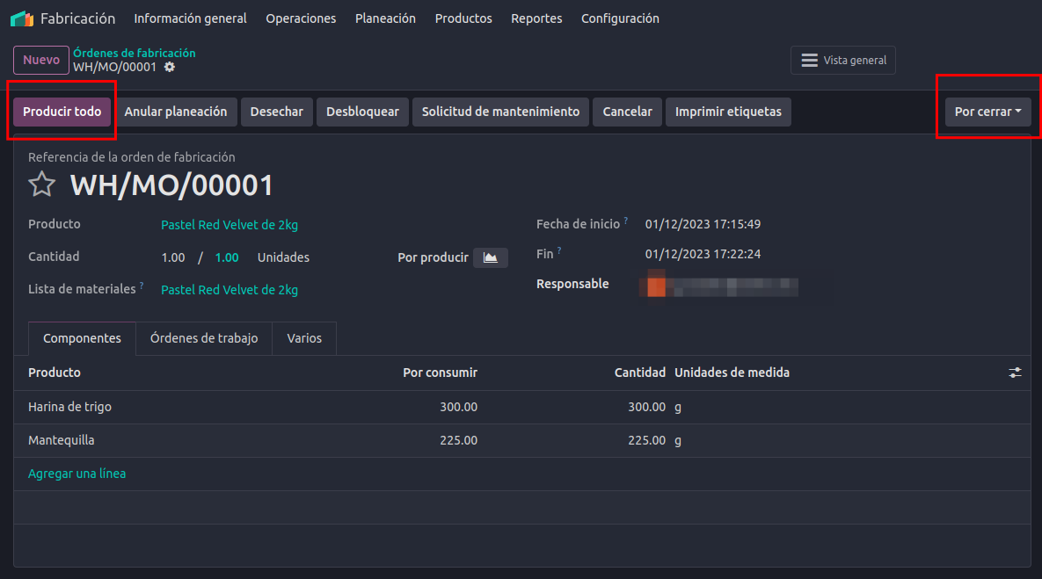The width and height of the screenshot is (1042, 579).
Task: Click target quantity 1.00 in teal
Action: [227, 257]
